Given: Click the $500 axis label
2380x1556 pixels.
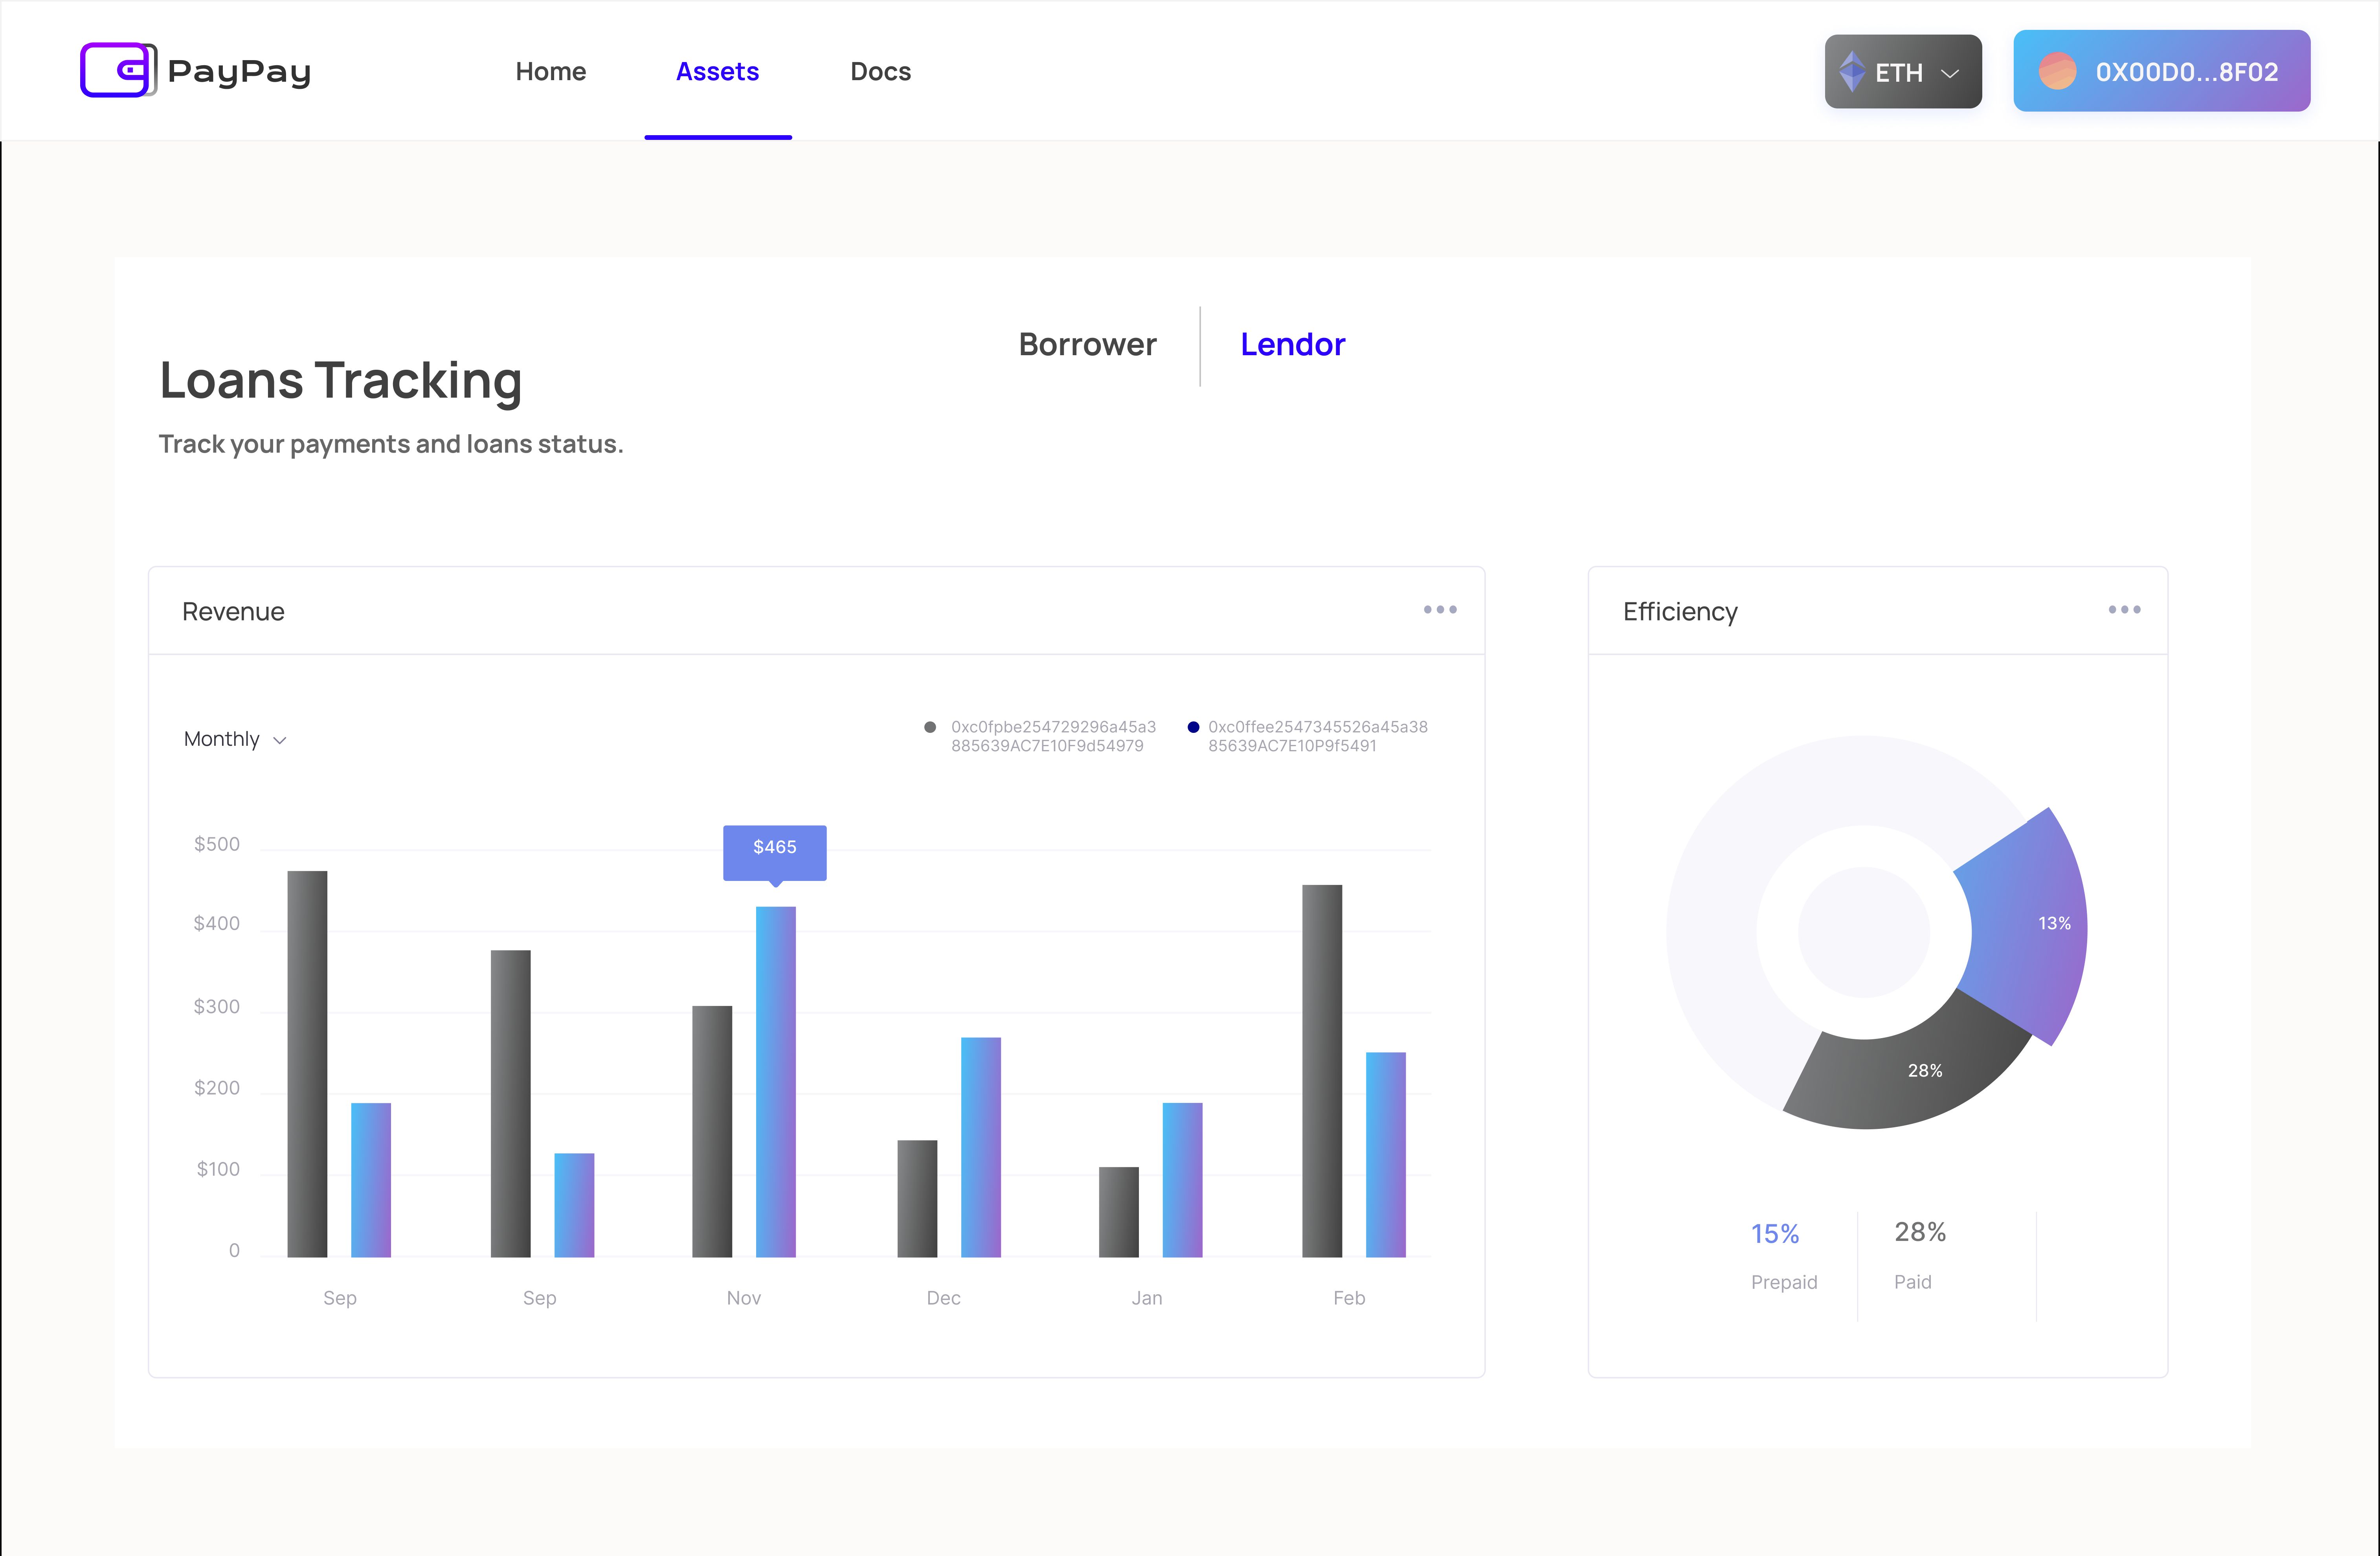Looking at the screenshot, I should [x=217, y=844].
